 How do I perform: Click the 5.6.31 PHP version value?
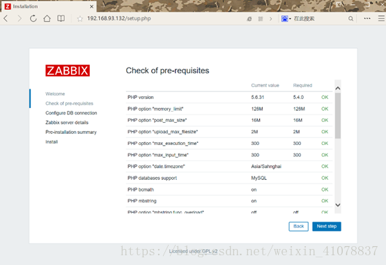(x=258, y=97)
